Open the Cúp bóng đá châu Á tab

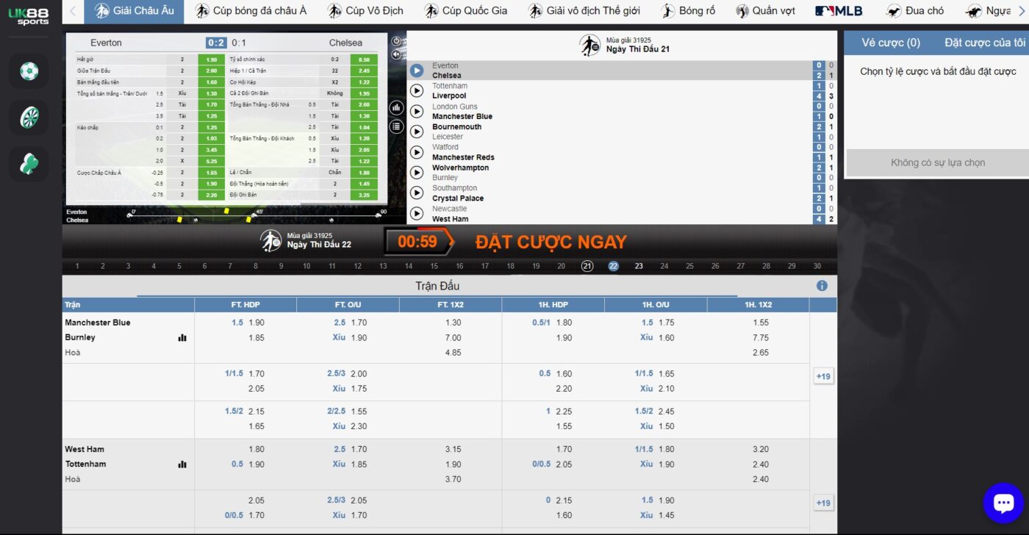[251, 11]
